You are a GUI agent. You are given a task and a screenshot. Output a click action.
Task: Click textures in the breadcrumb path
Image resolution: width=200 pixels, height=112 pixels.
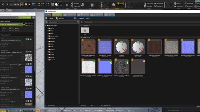tap(82, 19)
